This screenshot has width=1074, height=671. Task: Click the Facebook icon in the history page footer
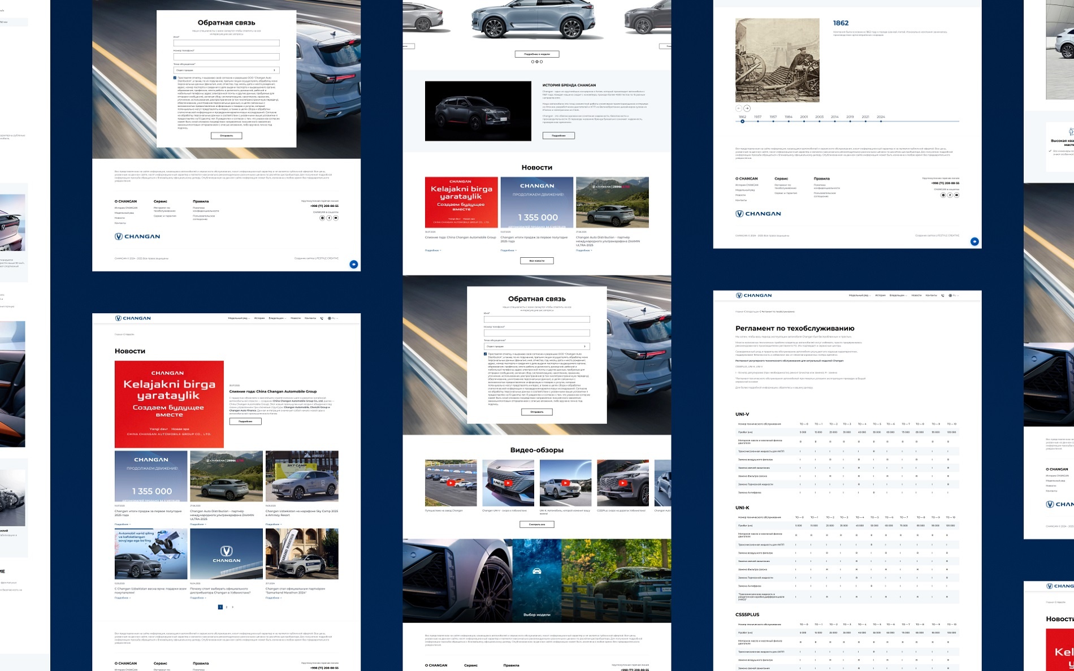pos(950,195)
